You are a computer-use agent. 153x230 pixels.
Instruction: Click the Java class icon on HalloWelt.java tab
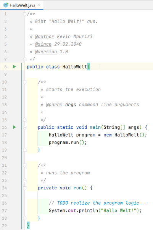[x=6, y=5]
